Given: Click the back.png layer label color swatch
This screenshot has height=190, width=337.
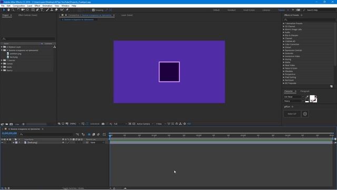Looking at the screenshot, I should [16, 142].
